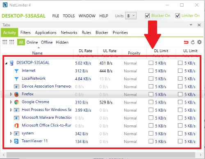
Task: Show Online applications only
Action: point(32,42)
